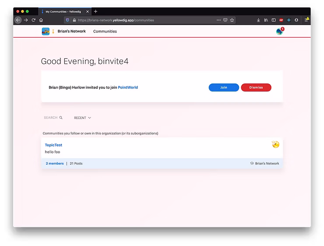The width and height of the screenshot is (324, 246).
Task: Click the blue Join button
Action: [x=224, y=88]
